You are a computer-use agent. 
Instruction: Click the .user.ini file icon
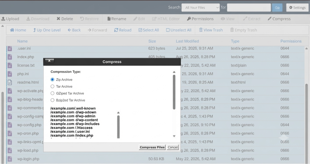tap(10, 49)
